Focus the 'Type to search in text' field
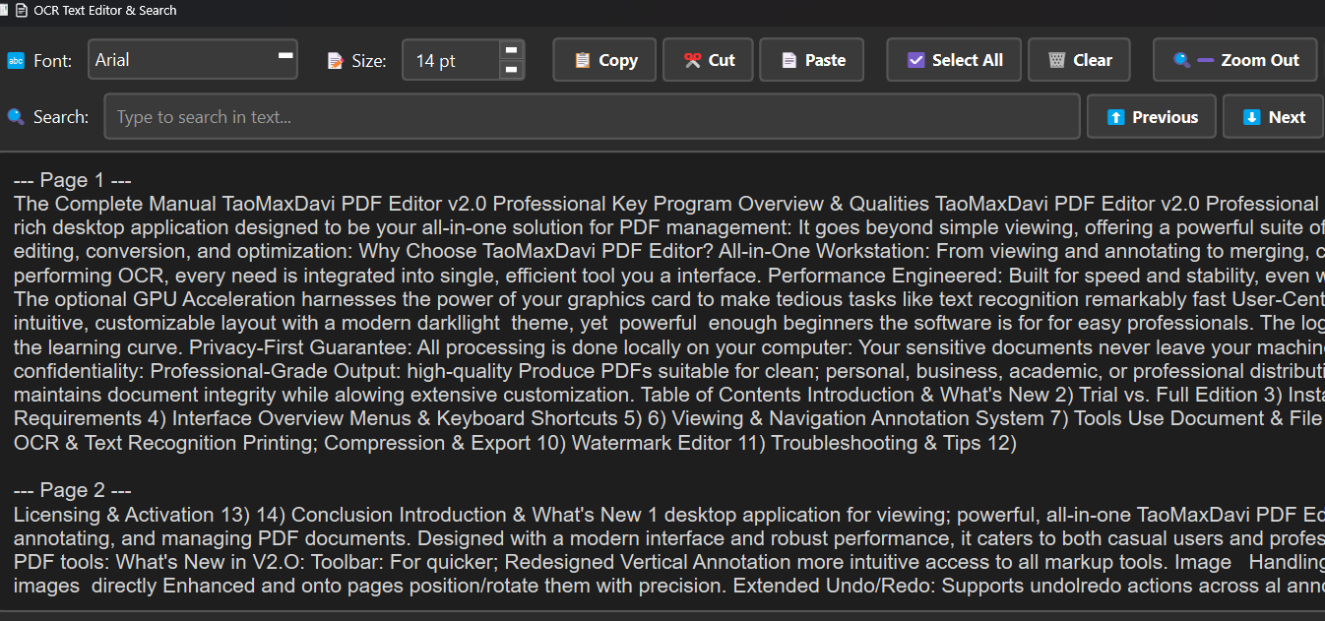The image size is (1325, 621). [591, 117]
